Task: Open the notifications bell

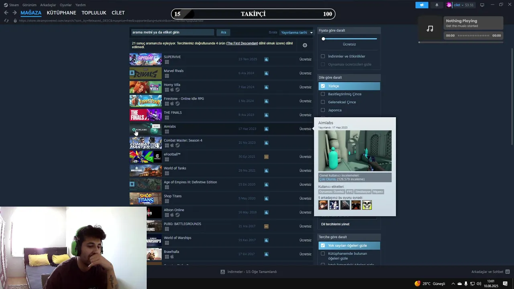Action: tap(437, 5)
